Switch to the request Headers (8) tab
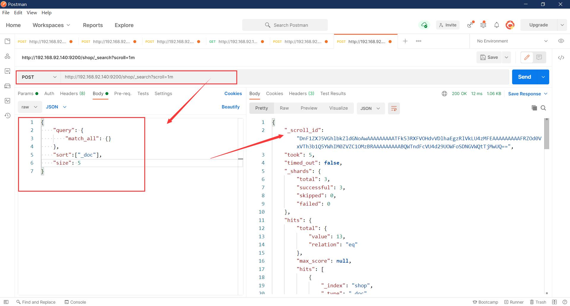This screenshot has height=306, width=570. [72, 94]
